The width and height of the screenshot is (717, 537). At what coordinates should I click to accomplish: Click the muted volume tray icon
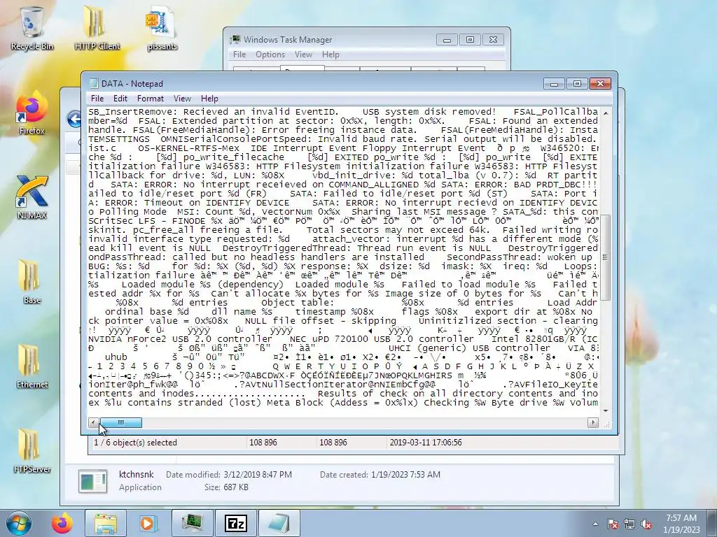(x=646, y=524)
